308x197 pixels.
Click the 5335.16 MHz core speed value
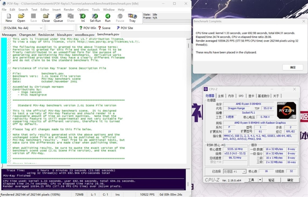point(235,149)
